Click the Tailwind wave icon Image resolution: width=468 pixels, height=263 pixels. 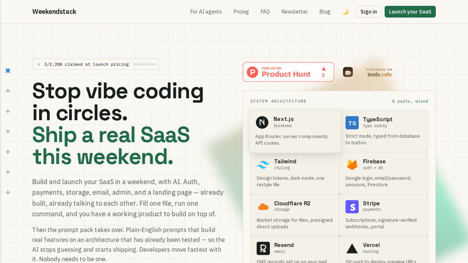pyautogui.click(x=263, y=165)
